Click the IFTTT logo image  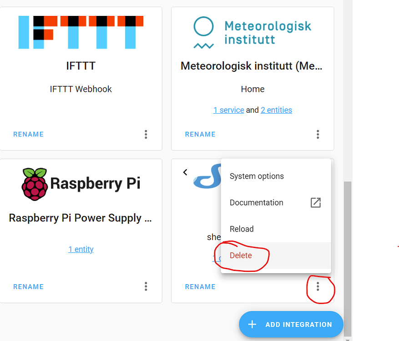[x=81, y=32]
